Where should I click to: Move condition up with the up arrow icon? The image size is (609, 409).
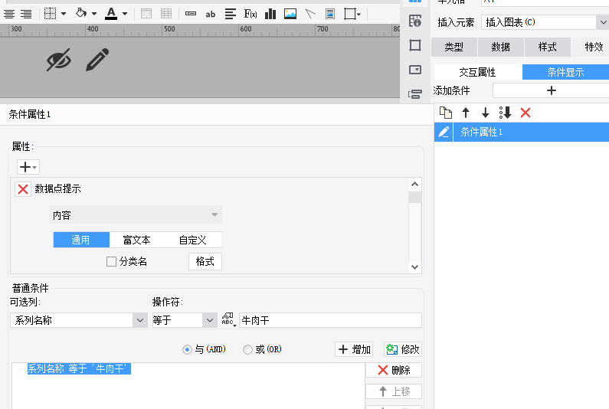point(466,113)
